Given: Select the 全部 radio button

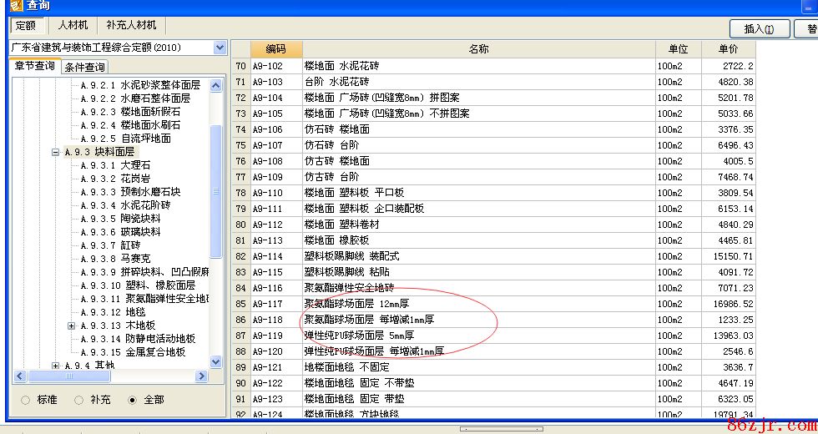Looking at the screenshot, I should click(x=132, y=400).
